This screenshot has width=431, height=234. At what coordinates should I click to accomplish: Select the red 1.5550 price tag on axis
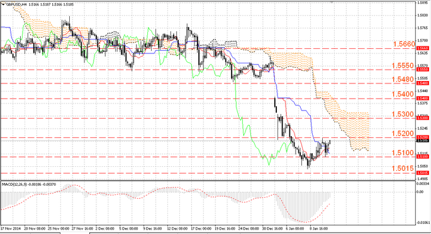click(x=423, y=70)
